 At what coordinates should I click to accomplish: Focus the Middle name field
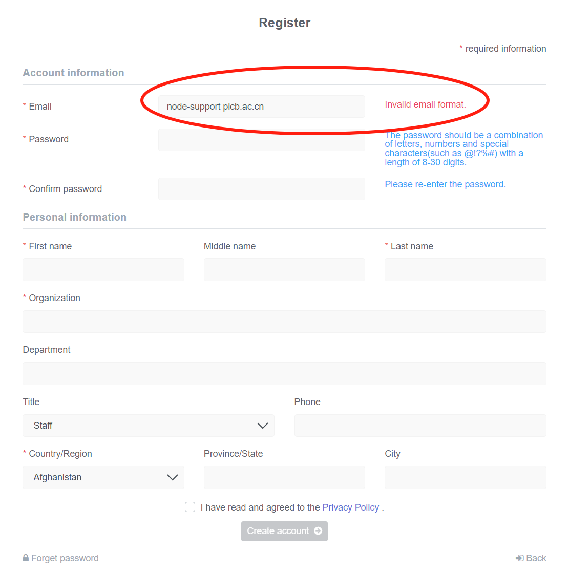coord(284,269)
